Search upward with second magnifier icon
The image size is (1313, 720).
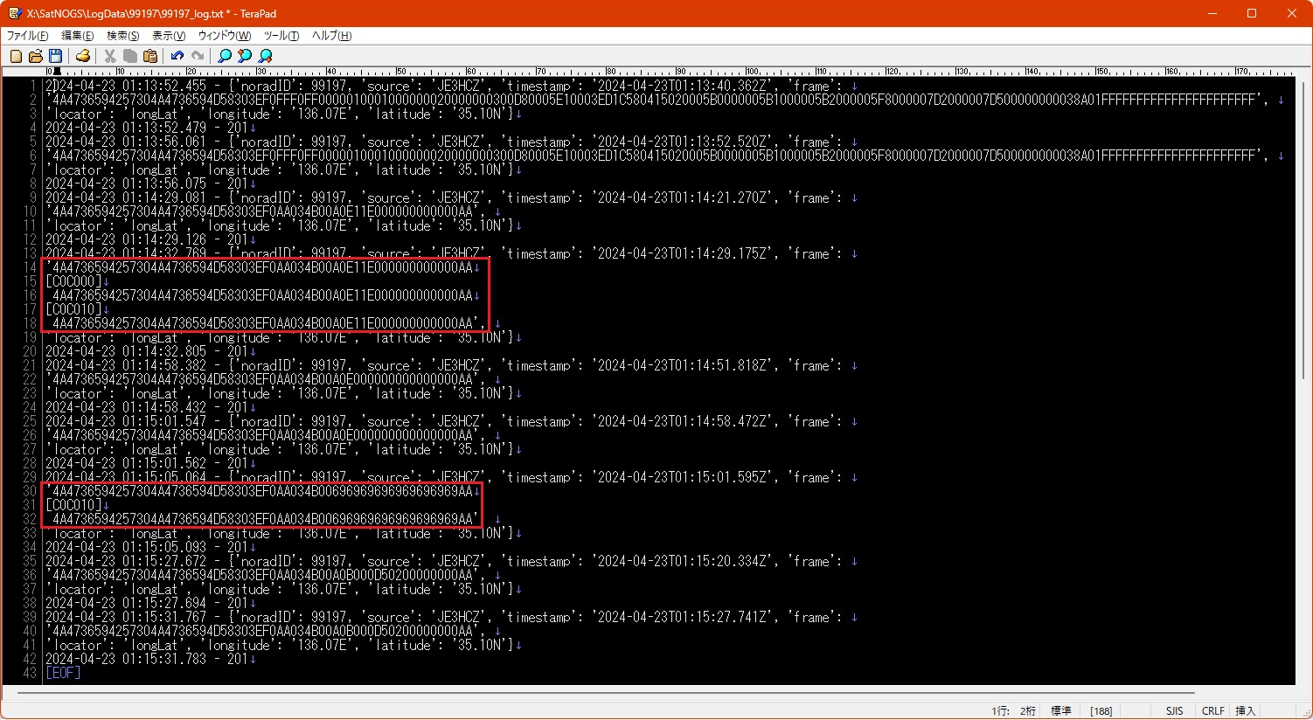point(245,56)
